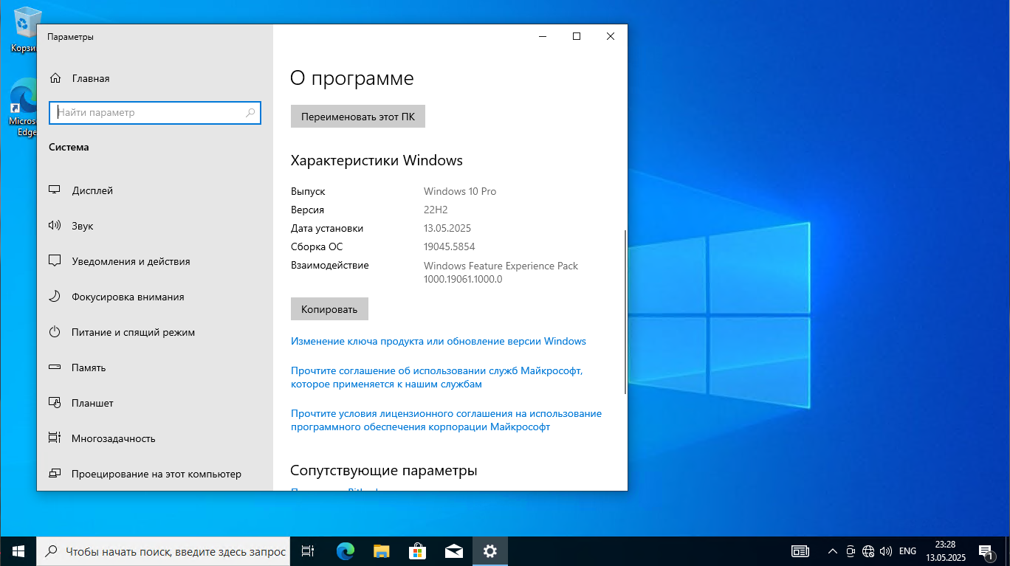Open Изменение ключа продукта link

click(439, 342)
